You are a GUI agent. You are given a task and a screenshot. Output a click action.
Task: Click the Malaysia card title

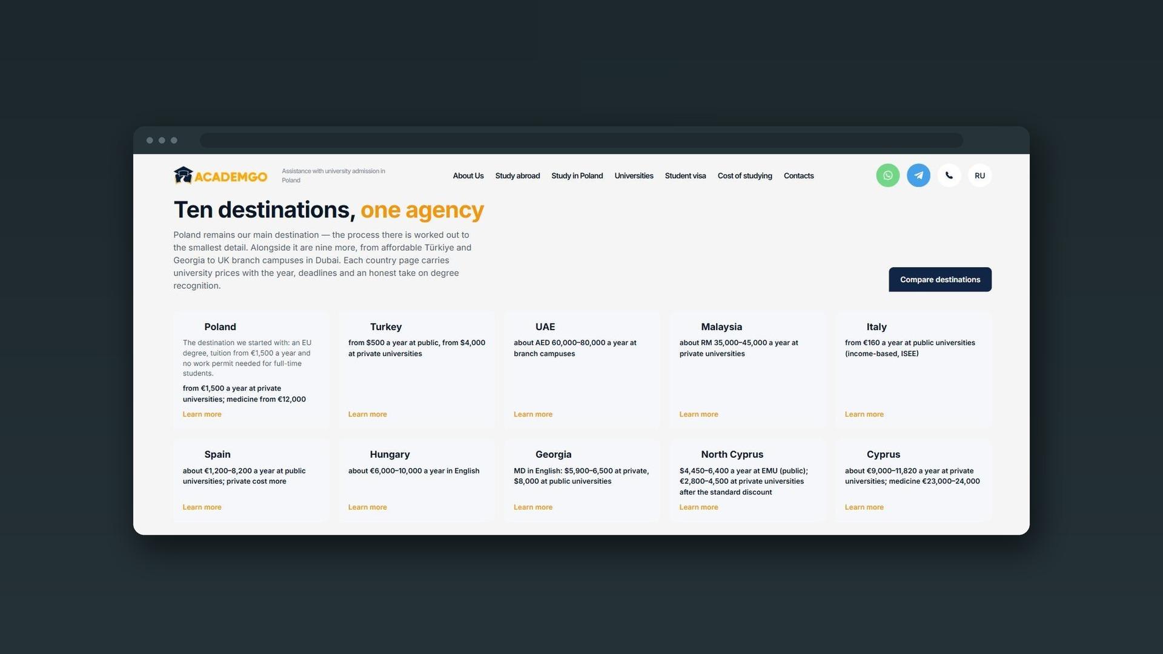tap(721, 327)
